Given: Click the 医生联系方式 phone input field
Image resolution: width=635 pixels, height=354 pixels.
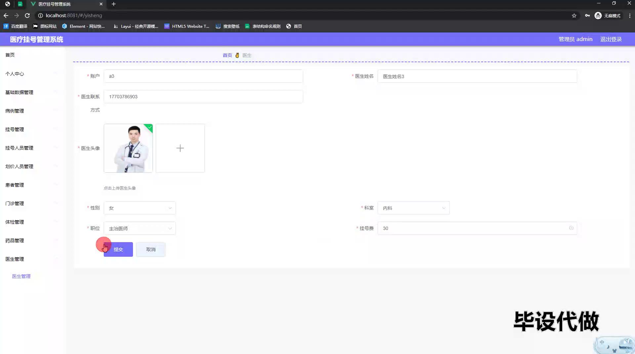Looking at the screenshot, I should [x=203, y=97].
